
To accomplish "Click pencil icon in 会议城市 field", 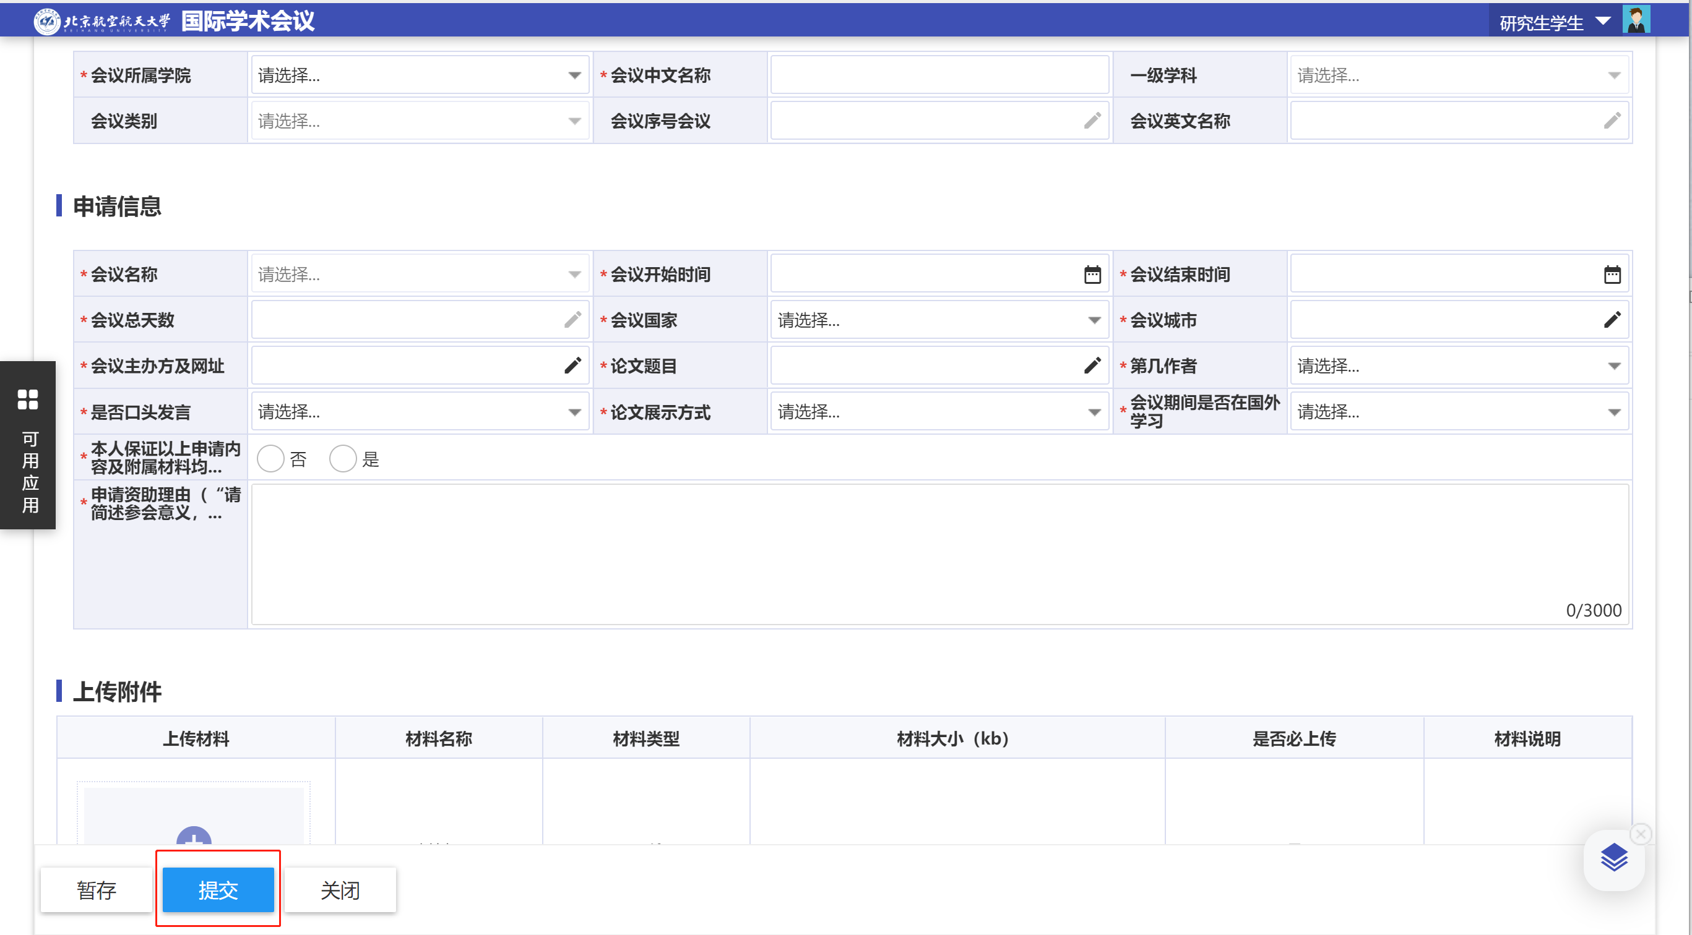I will pos(1612,320).
